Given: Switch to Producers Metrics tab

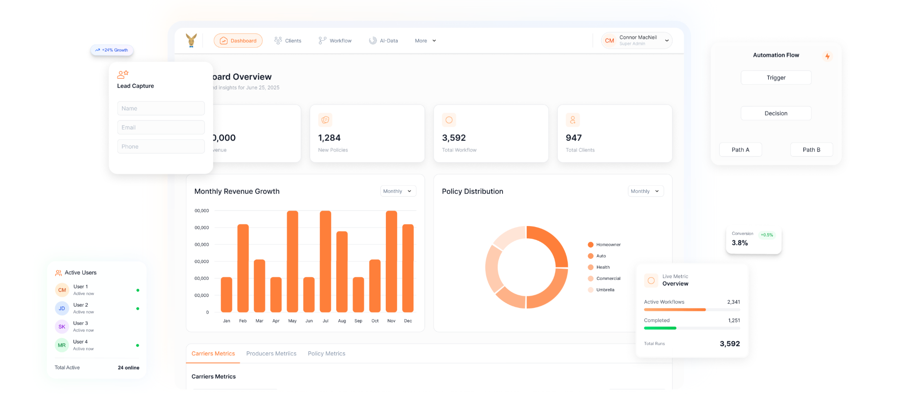Looking at the screenshot, I should point(271,353).
